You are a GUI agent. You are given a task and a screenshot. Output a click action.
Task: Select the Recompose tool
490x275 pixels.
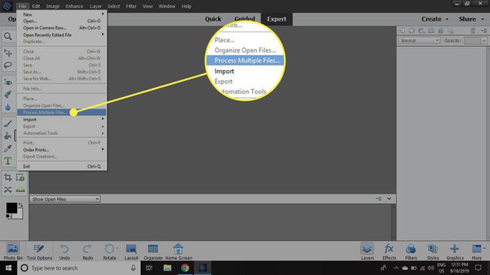[20, 178]
